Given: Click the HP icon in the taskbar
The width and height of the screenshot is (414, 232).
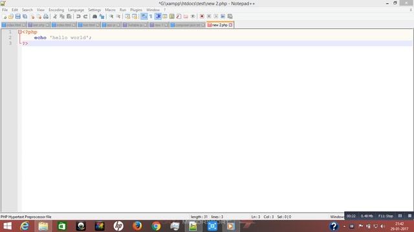Looking at the screenshot, I should coord(118,226).
